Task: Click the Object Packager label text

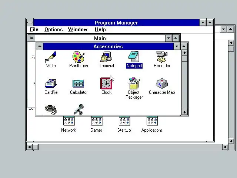Action: [134, 95]
